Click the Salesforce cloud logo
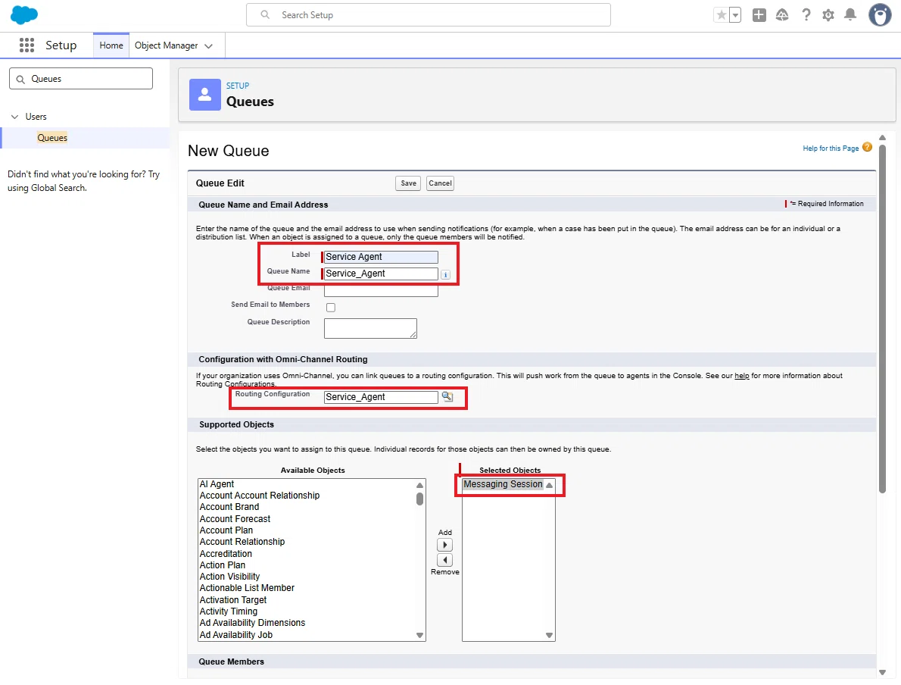 click(24, 15)
